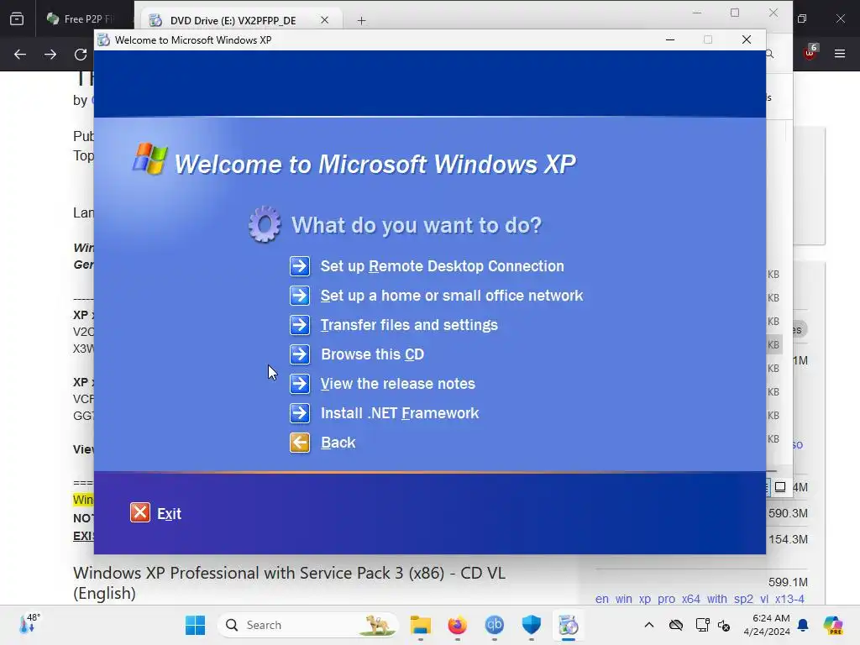Click the Exit text label
This screenshot has height=645, width=860.
tap(169, 514)
